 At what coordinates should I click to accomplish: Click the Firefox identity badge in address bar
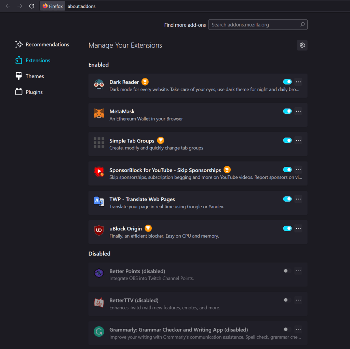[x=53, y=6]
